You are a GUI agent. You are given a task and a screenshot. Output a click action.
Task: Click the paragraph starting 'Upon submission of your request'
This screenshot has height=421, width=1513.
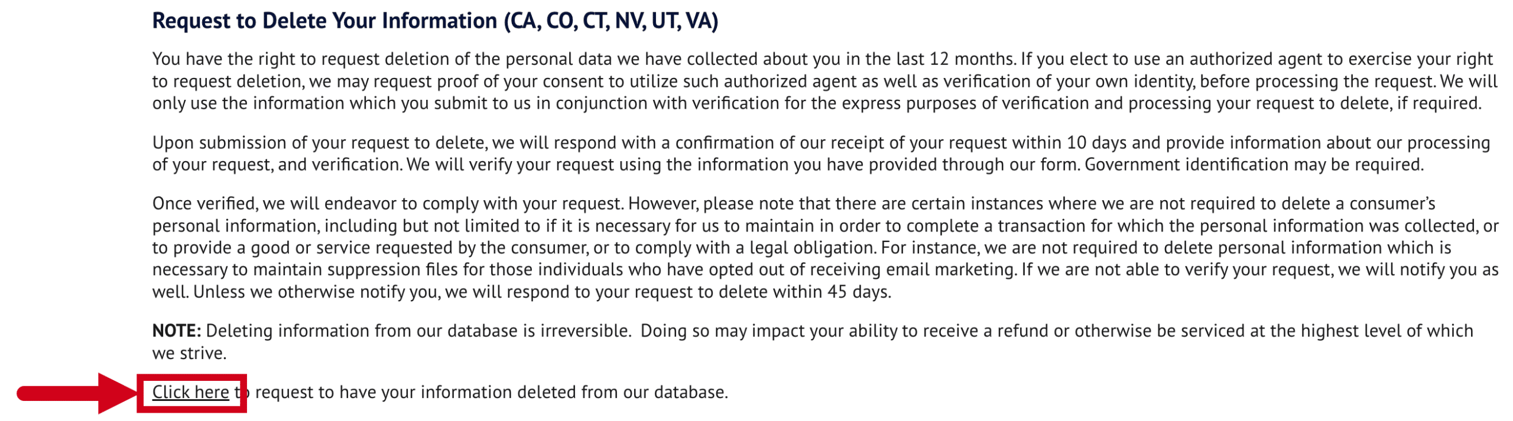coord(822,154)
